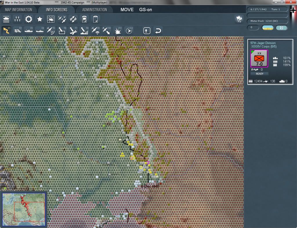Select the F3 Naval transport mode icon
The width and height of the screenshot is (297, 228).
tap(29, 30)
